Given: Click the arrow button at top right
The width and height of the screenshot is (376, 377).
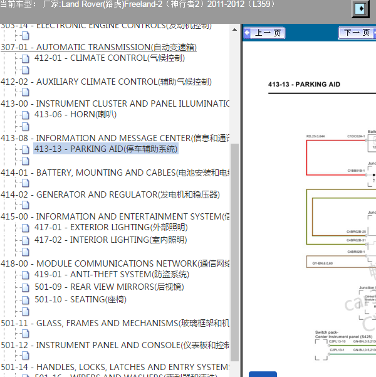Looking at the screenshot, I should [360, 9].
